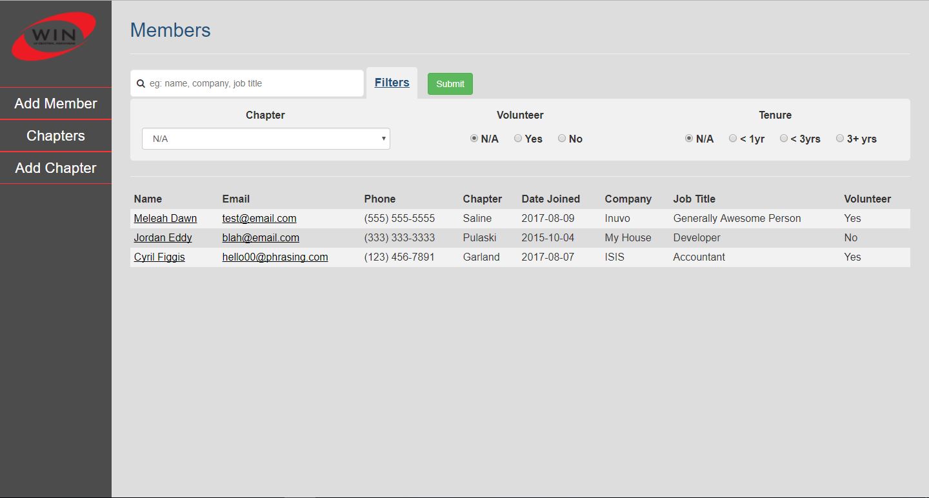The width and height of the screenshot is (929, 498).
Task: Select the Volunteer Yes radio button
Action: click(518, 138)
